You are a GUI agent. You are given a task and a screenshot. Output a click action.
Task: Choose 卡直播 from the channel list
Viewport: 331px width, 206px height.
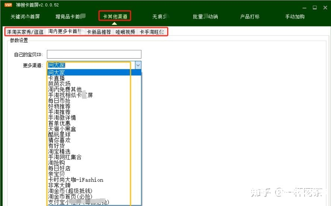tap(56, 78)
